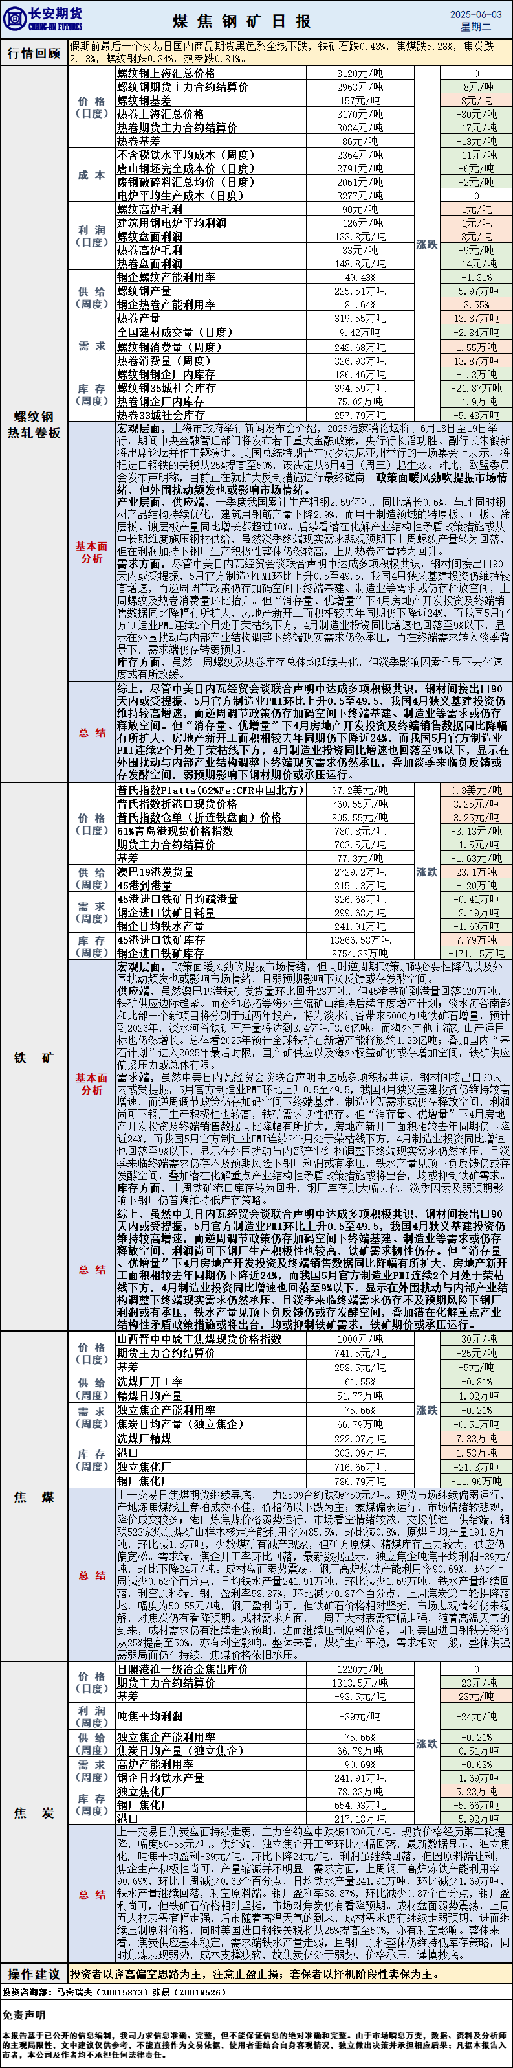The height and width of the screenshot is (2068, 513).
Task: Click the weekday label 星期二
Action: [x=476, y=27]
